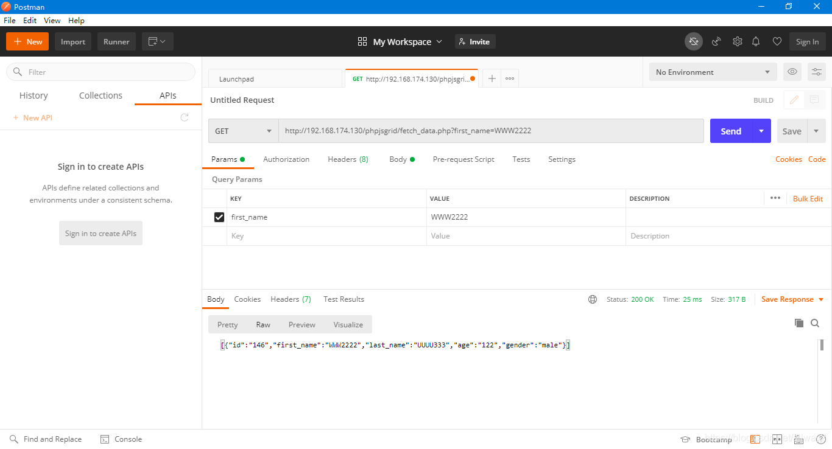Viewport: 832px width, 449px height.
Task: Toggle the environment quick look eye icon
Action: (x=792, y=71)
